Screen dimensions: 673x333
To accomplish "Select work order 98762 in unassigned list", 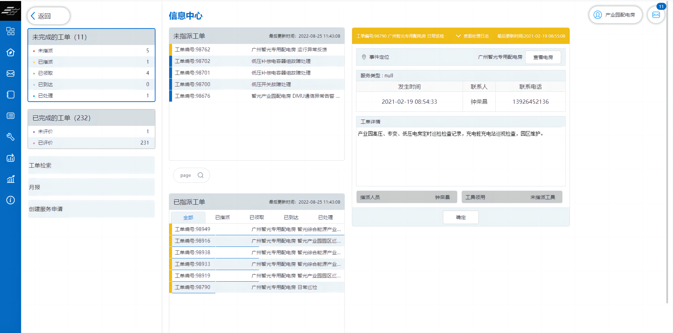I will pos(257,50).
